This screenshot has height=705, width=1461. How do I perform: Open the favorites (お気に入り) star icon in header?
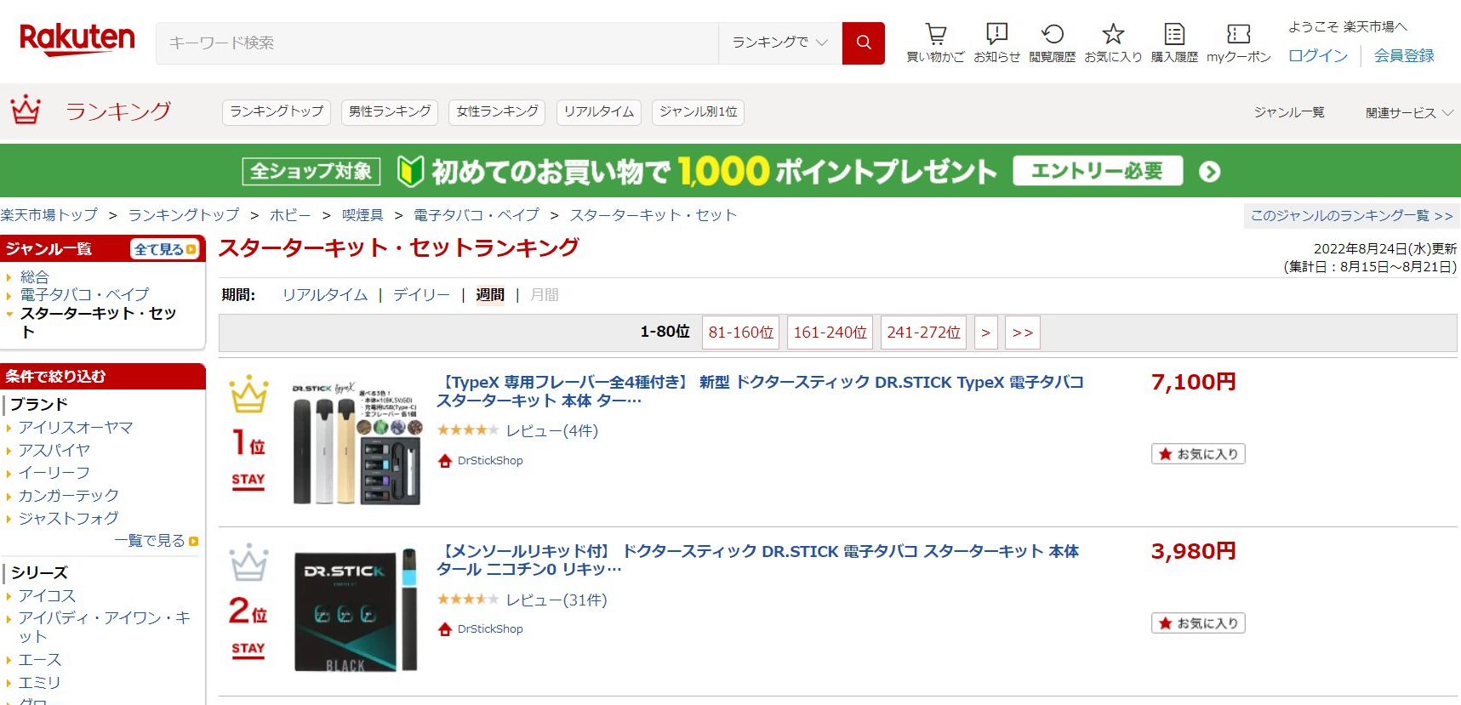point(1113,34)
